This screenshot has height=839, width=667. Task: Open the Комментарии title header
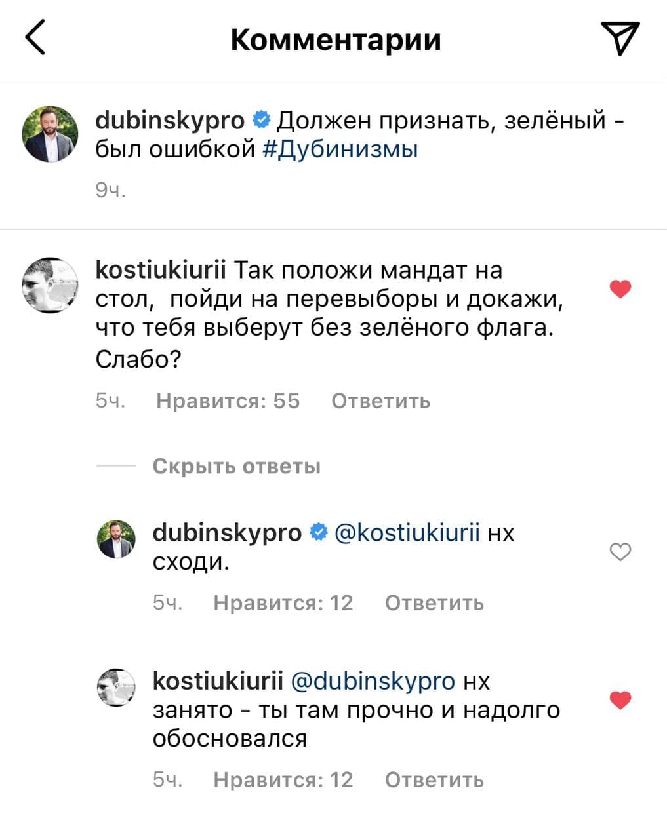pos(336,39)
